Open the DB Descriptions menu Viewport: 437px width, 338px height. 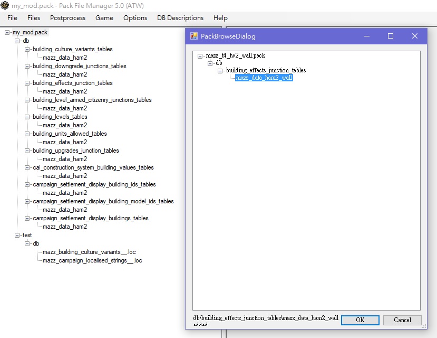click(x=180, y=17)
